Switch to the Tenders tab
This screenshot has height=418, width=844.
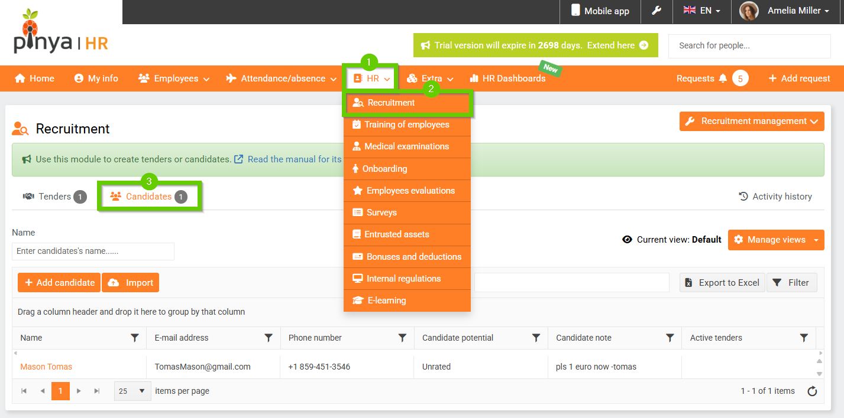click(x=54, y=197)
